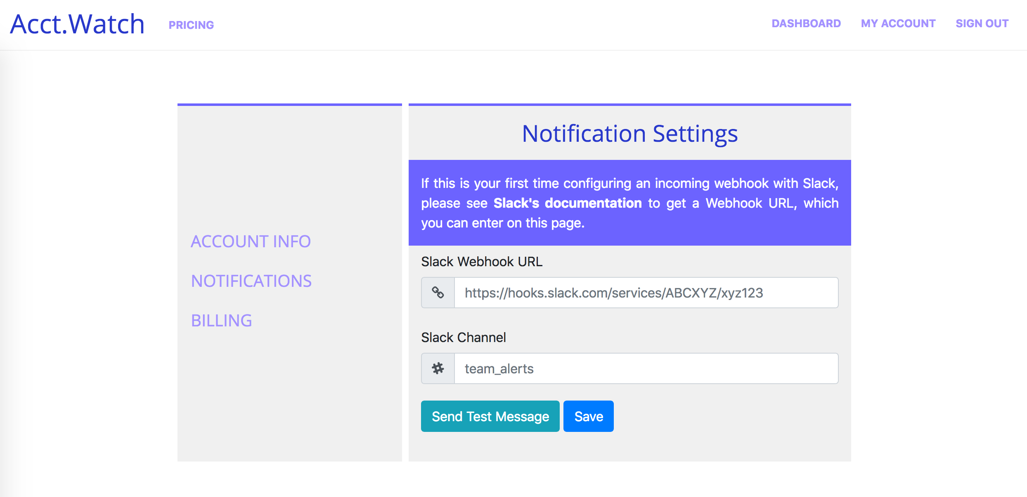Image resolution: width=1027 pixels, height=497 pixels.
Task: Open Slack's documentation link
Action: coord(567,203)
